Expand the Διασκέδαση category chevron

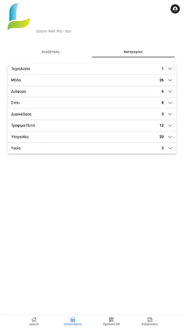(x=170, y=114)
